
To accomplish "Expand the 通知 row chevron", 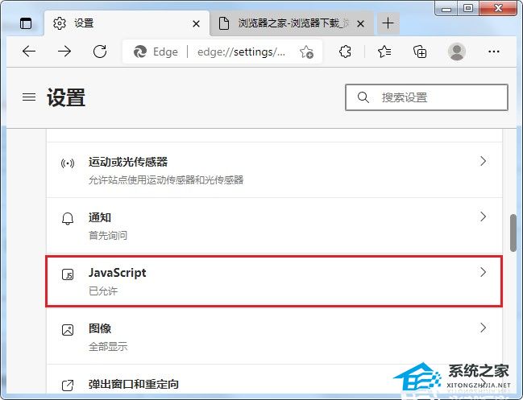I will click(483, 216).
